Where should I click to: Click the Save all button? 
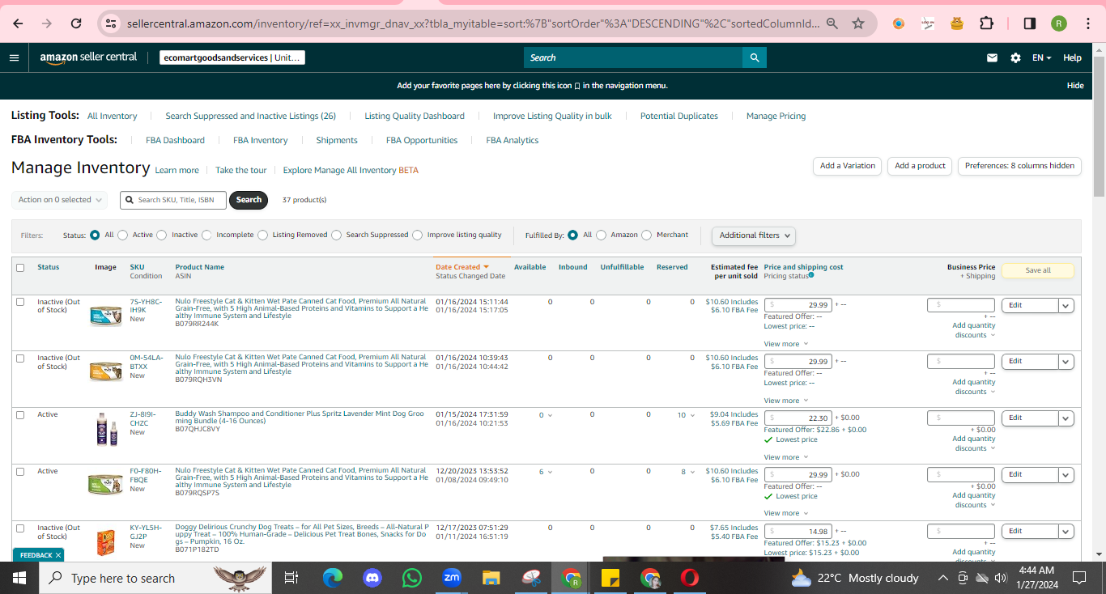[x=1038, y=270]
